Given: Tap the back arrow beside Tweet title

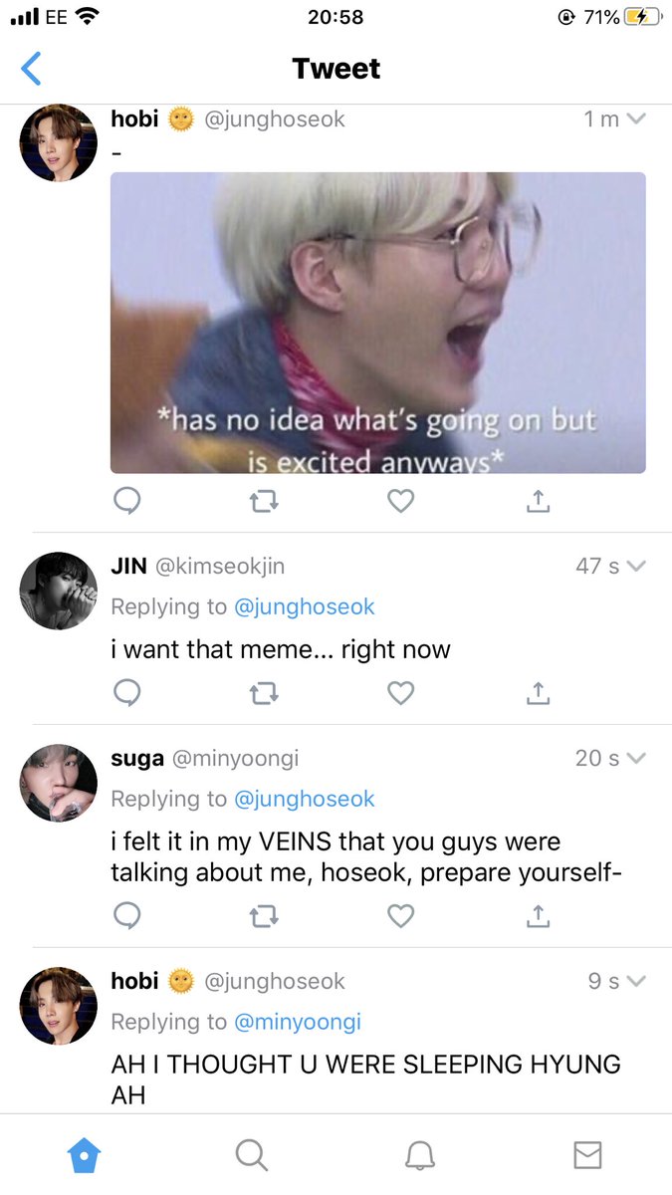Looking at the screenshot, I should point(32,69).
